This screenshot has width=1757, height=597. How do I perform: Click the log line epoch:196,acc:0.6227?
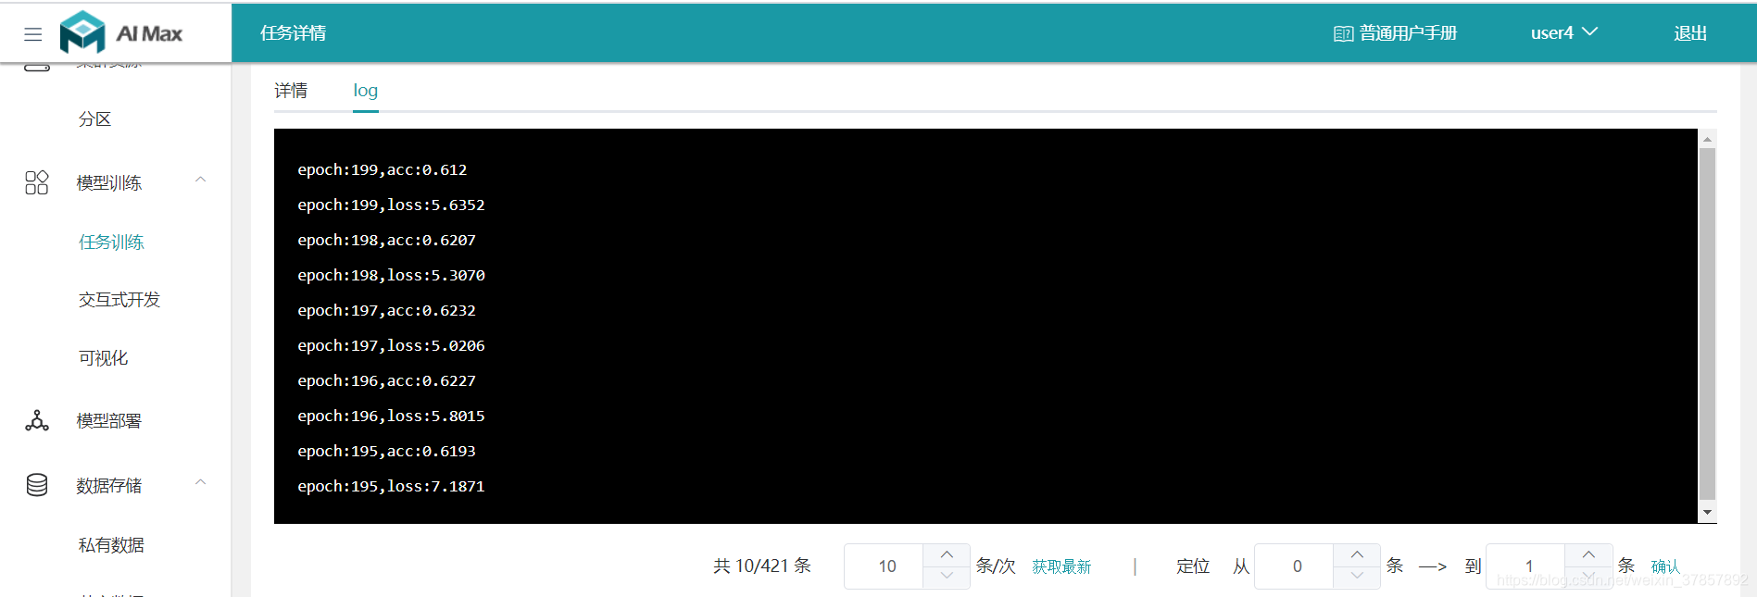(386, 380)
